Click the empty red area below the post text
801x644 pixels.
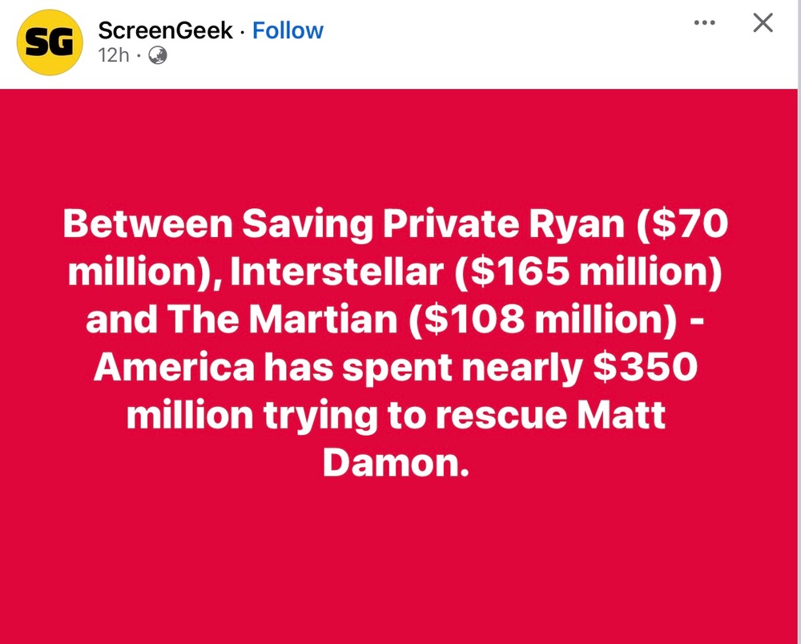[x=400, y=561]
